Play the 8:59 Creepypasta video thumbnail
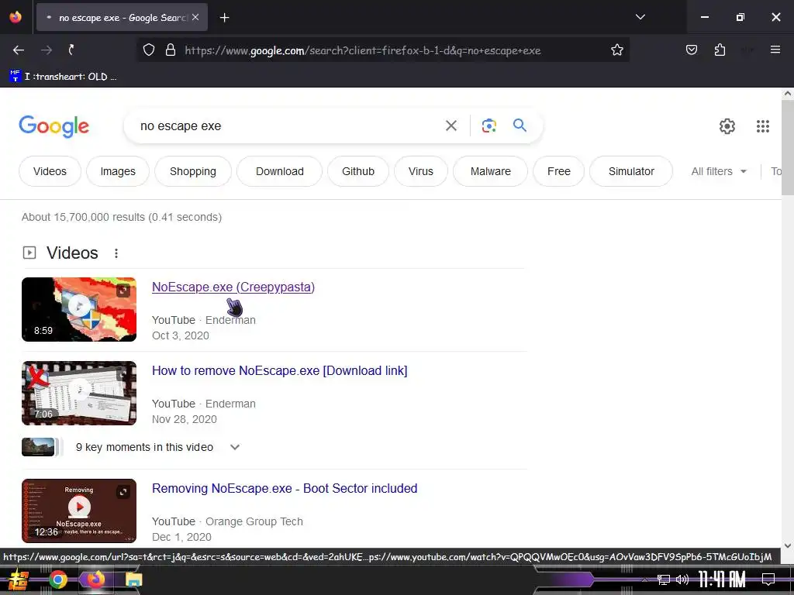Image resolution: width=794 pixels, height=595 pixels. coord(79,309)
